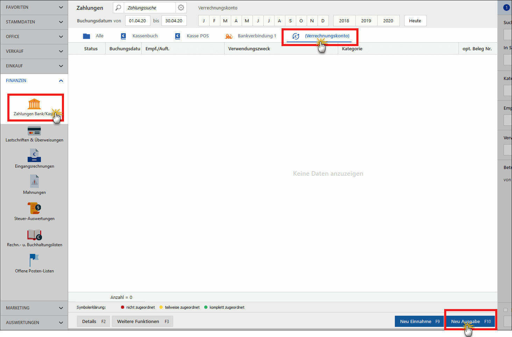This screenshot has height=337, width=512.
Task: Open Steuer-Auswertungen
Action: pos(34,212)
